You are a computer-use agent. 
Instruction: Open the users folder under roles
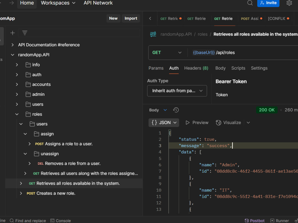38,124
